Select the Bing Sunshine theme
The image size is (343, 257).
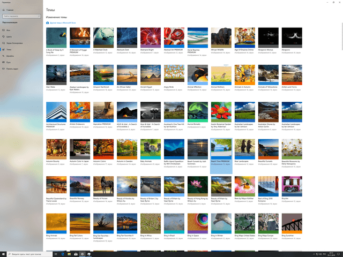[292, 223]
